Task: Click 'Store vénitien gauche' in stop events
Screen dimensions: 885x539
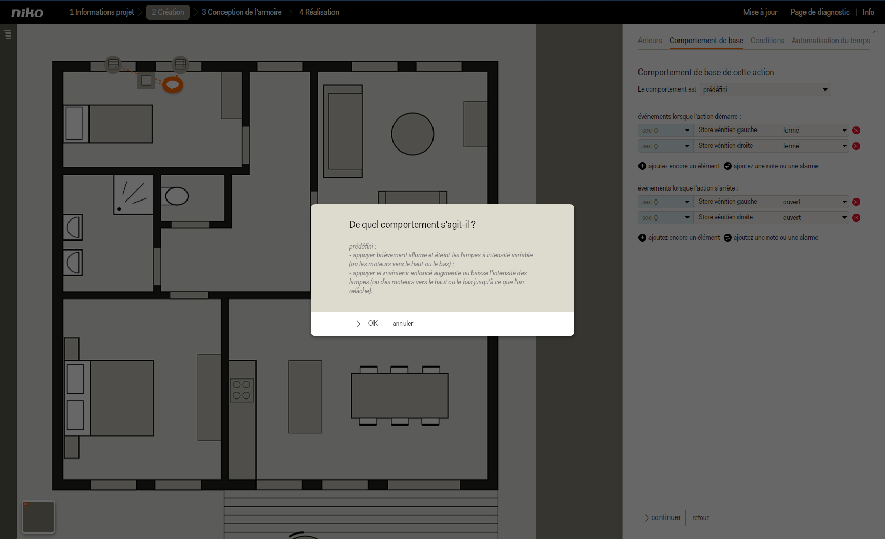Action: [727, 202]
